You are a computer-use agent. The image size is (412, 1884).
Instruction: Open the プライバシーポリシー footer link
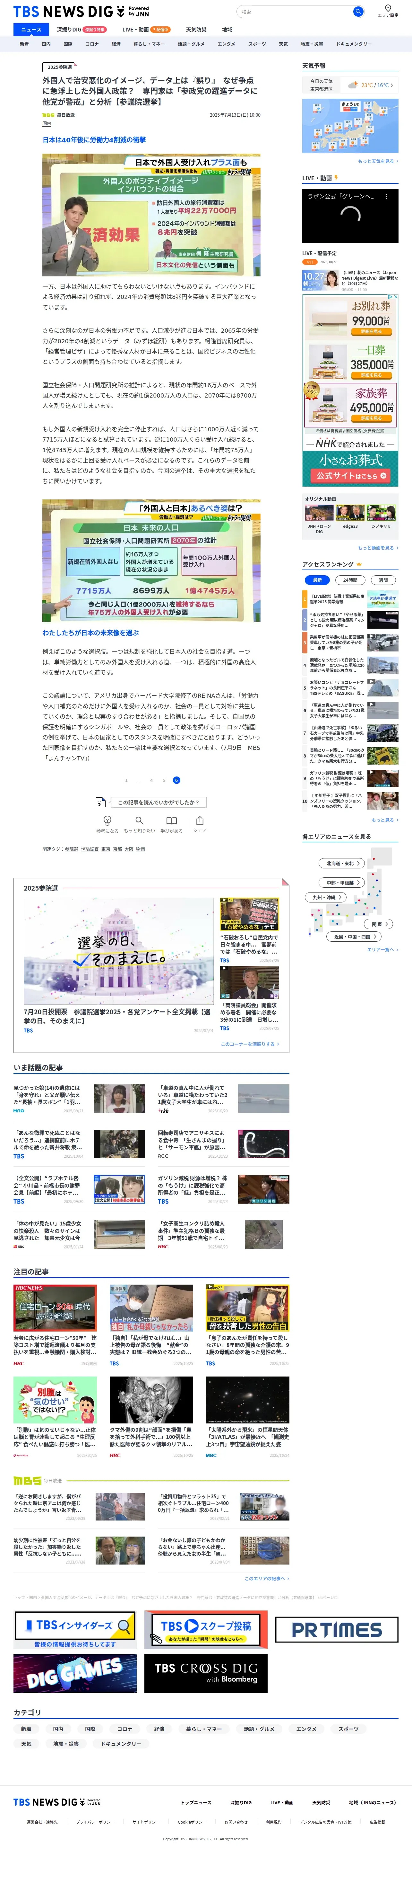95,1822
